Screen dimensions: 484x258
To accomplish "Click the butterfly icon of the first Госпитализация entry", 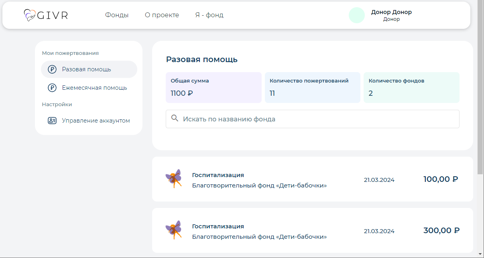I will (x=175, y=179).
